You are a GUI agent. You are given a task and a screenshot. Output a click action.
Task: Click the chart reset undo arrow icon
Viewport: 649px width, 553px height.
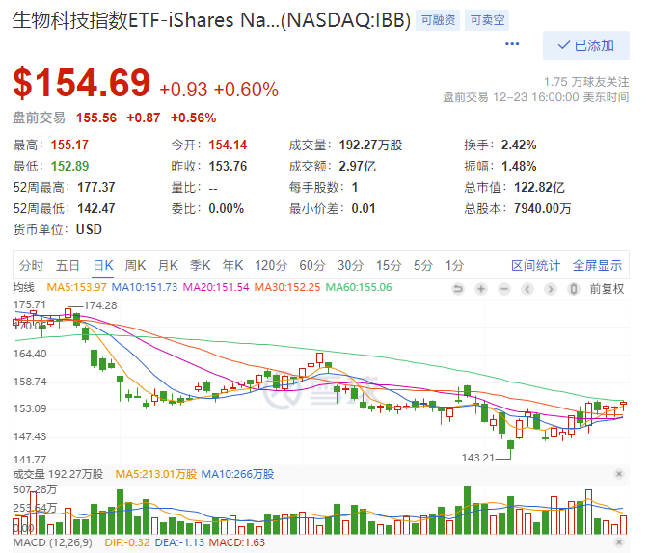point(458,289)
